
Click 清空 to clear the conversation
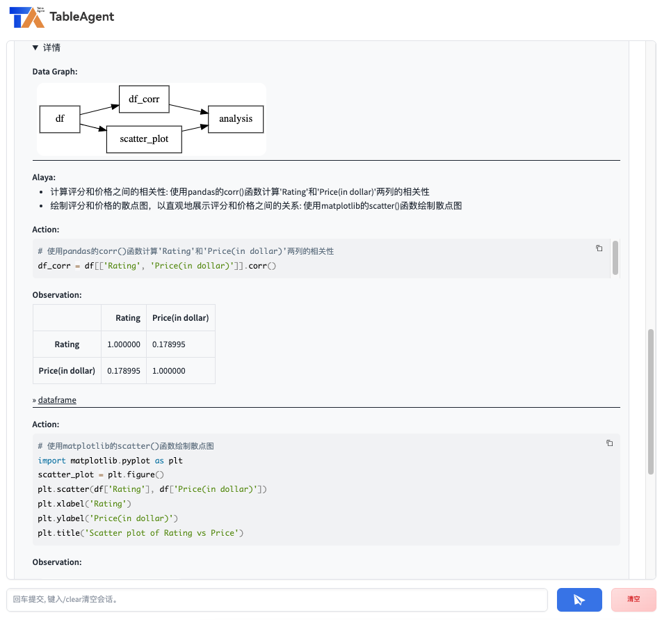pos(632,599)
